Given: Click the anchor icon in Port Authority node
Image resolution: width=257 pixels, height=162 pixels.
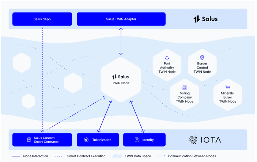Looking at the screenshot, I should pyautogui.click(x=167, y=58).
